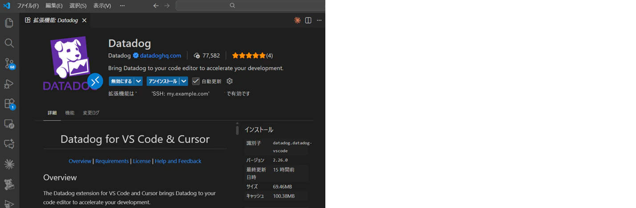Open the Search view in activity bar
636x208 pixels.
pos(9,43)
